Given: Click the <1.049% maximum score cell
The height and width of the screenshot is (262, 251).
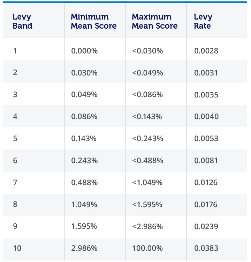Looking at the screenshot, I should tap(147, 183).
